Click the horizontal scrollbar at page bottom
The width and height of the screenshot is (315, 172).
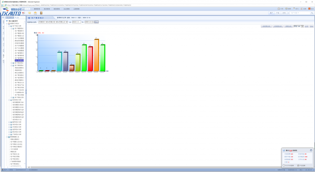pos(154,167)
